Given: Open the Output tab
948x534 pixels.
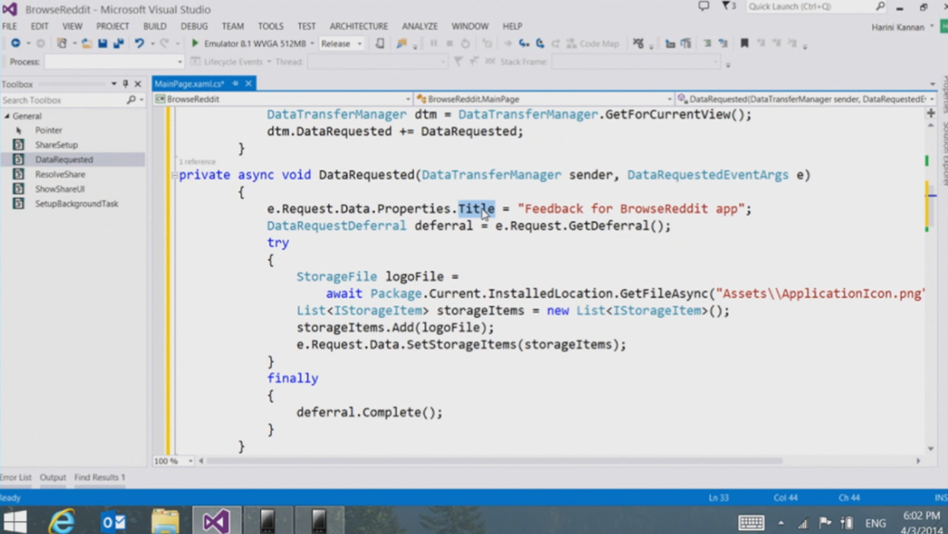Looking at the screenshot, I should pos(53,478).
